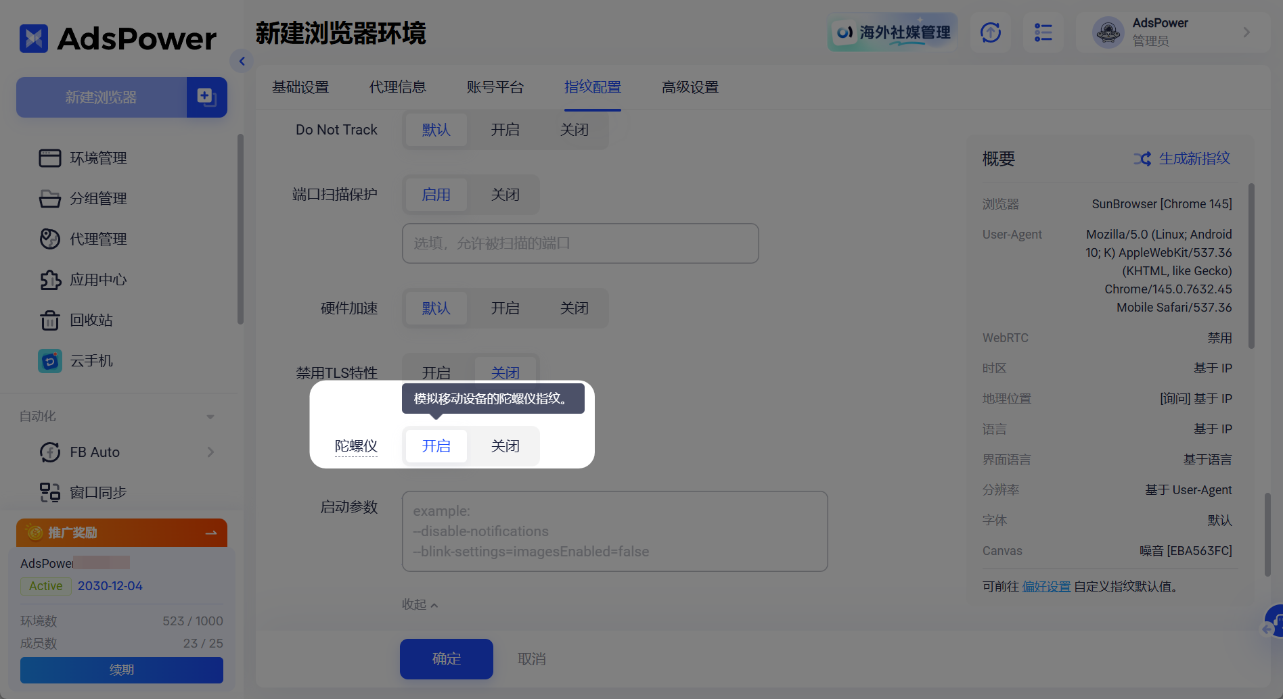Turn 陀螺仪 to 开启
The height and width of the screenshot is (699, 1283).
[436, 446]
